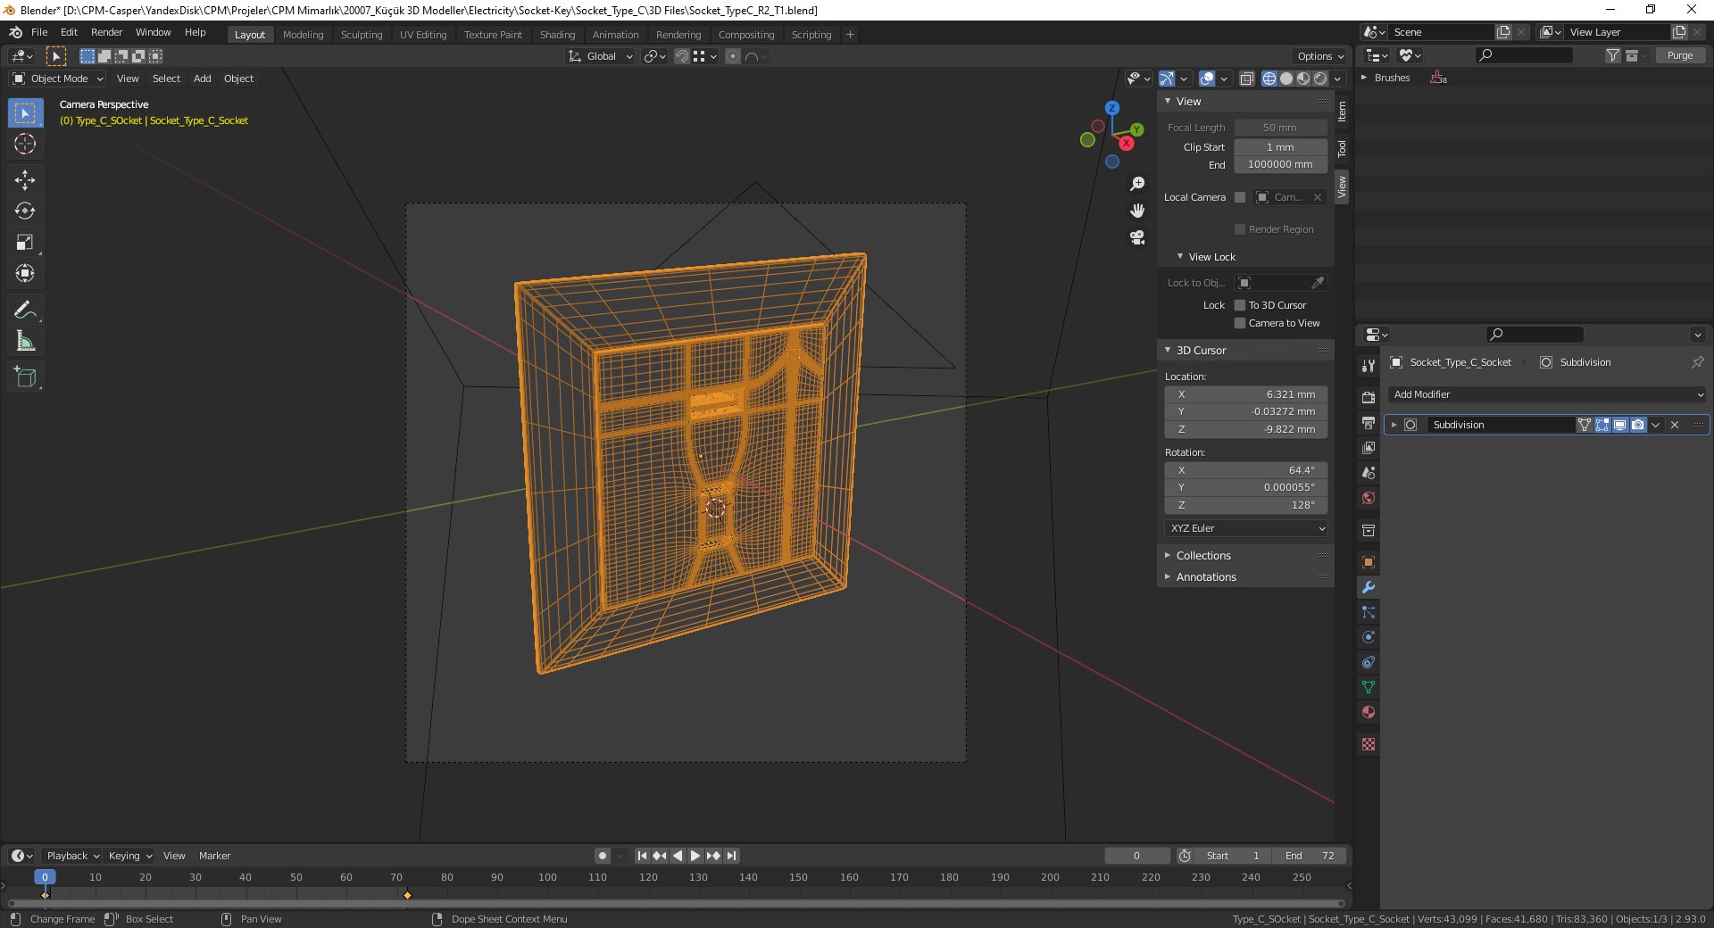Toggle Subdivision modifier edit mode display

1602,425
